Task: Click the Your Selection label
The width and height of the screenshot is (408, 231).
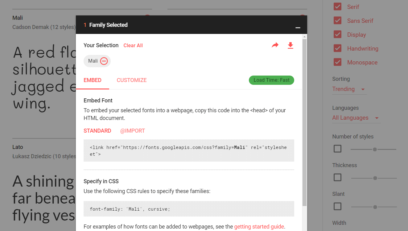Action: (x=101, y=45)
